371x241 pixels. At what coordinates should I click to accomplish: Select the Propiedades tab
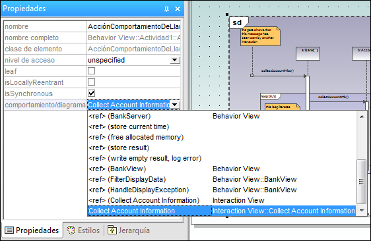point(32,230)
